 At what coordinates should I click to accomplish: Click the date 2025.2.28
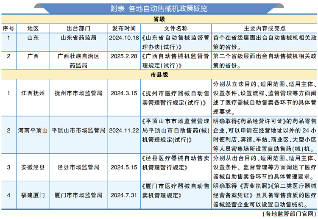pyautogui.click(x=124, y=56)
